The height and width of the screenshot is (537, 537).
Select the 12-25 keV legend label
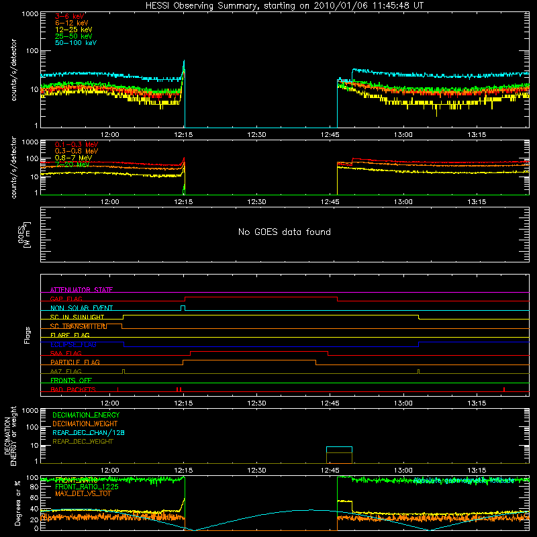pos(74,30)
